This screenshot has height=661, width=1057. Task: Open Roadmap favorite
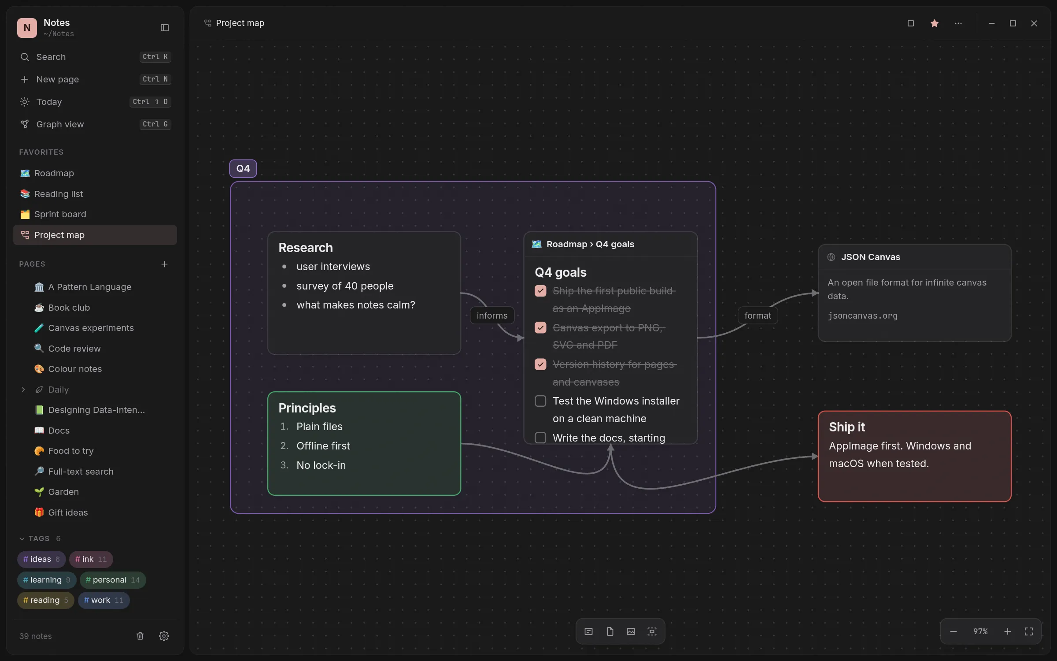[x=95, y=173]
